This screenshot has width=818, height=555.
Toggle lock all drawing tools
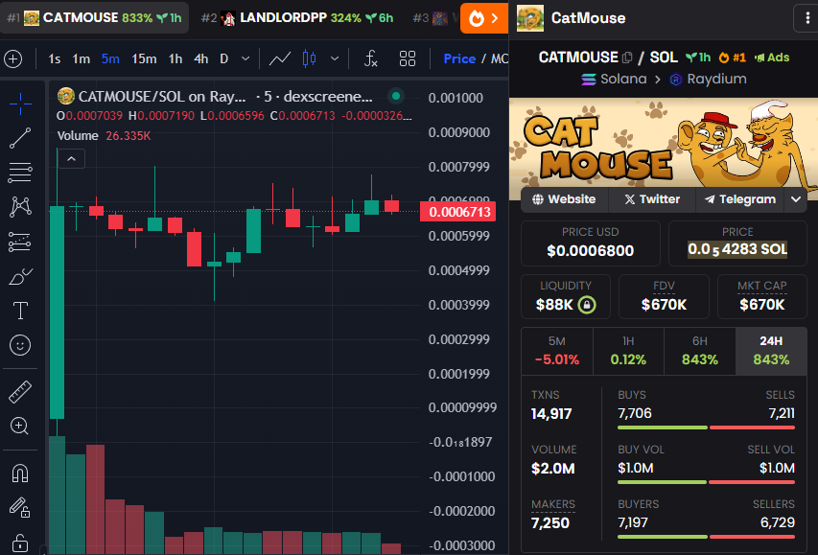[20, 543]
